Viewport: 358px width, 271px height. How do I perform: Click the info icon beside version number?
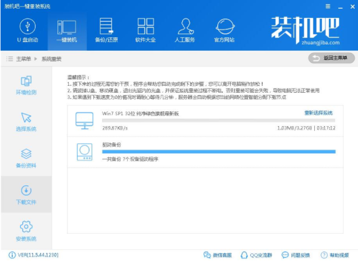(12, 255)
